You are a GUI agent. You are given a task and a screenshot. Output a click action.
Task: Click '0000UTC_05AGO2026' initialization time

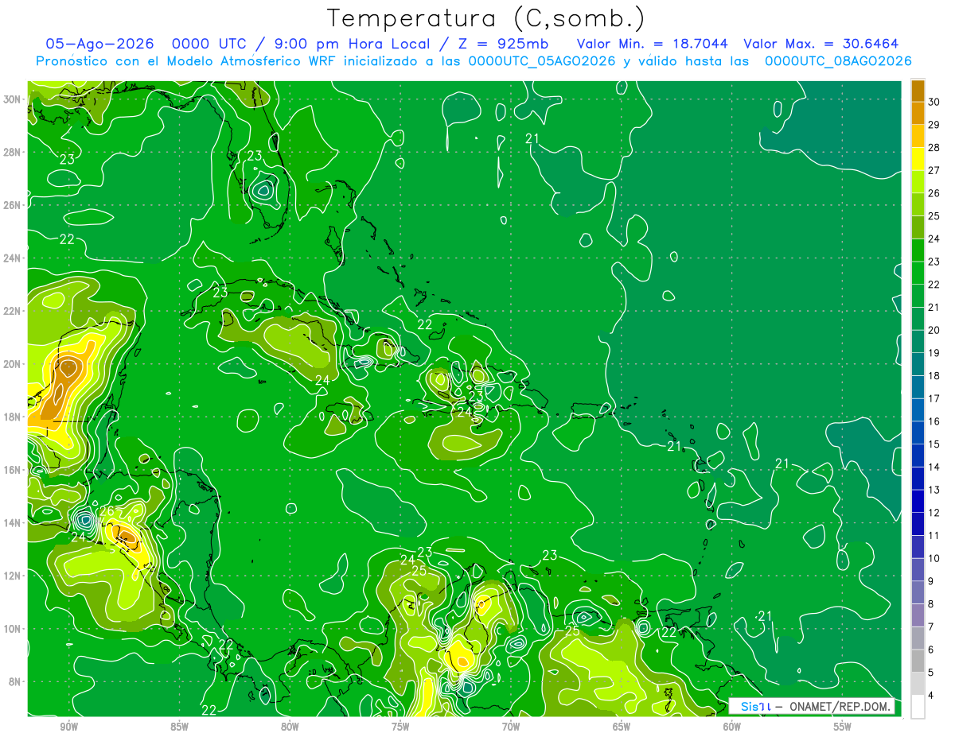542,61
